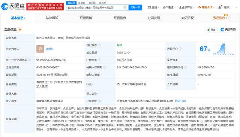Open the 附近公司 link
Viewport: 240px width, 137px height.
[180, 101]
